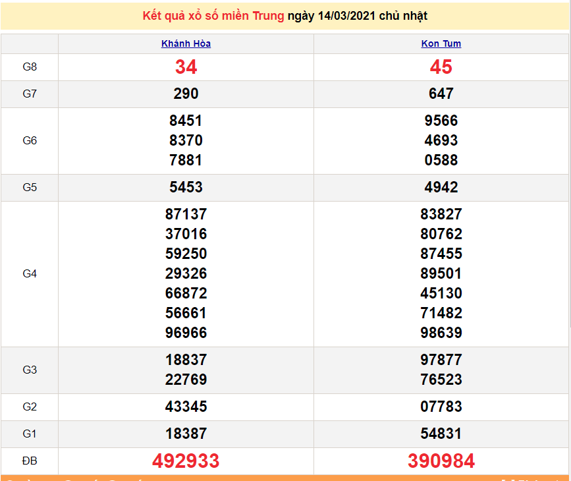Select Khánh Hòa special prize number 492933
This screenshot has height=481, width=571.
(x=186, y=461)
